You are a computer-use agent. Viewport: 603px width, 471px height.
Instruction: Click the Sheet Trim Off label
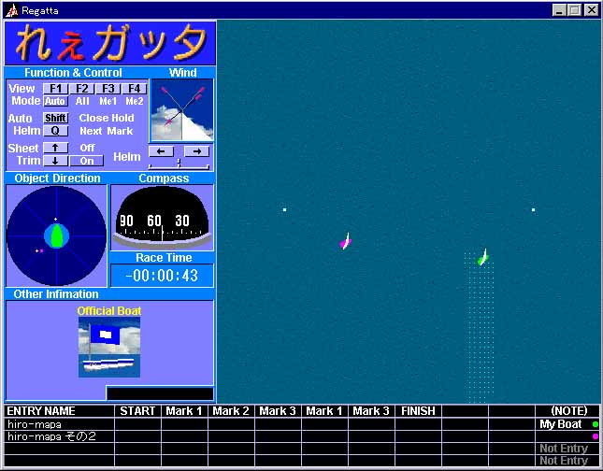coord(87,148)
